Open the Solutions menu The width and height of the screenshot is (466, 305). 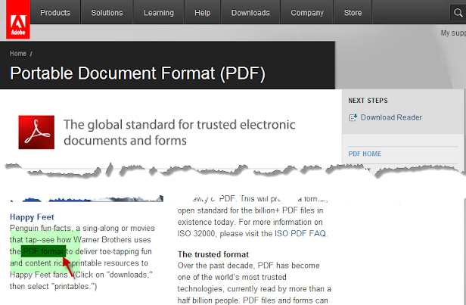(107, 13)
